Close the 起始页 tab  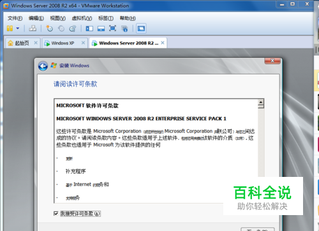click(36, 43)
